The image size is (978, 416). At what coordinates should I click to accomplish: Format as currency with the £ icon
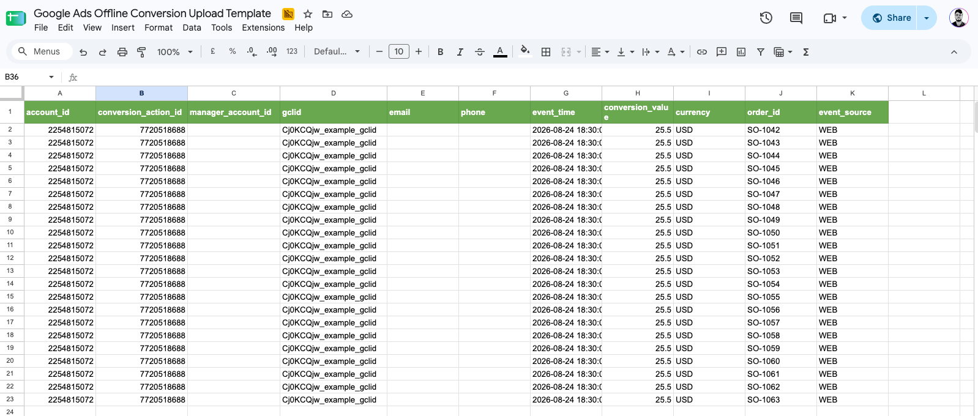point(213,52)
